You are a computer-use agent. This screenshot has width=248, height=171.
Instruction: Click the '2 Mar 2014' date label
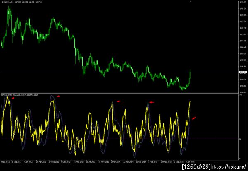coord(116,162)
